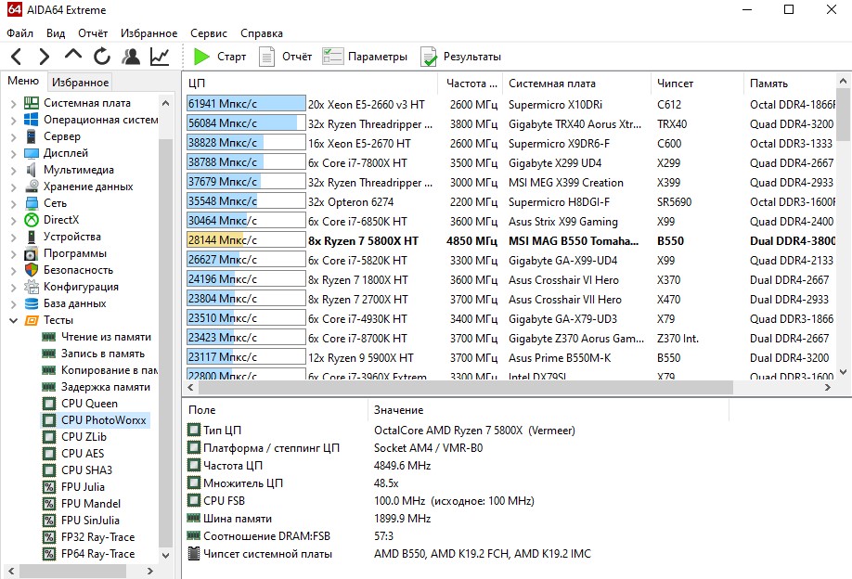
Task: Open FP32 Ray-Trace benchmark
Action: pyautogui.click(x=97, y=537)
